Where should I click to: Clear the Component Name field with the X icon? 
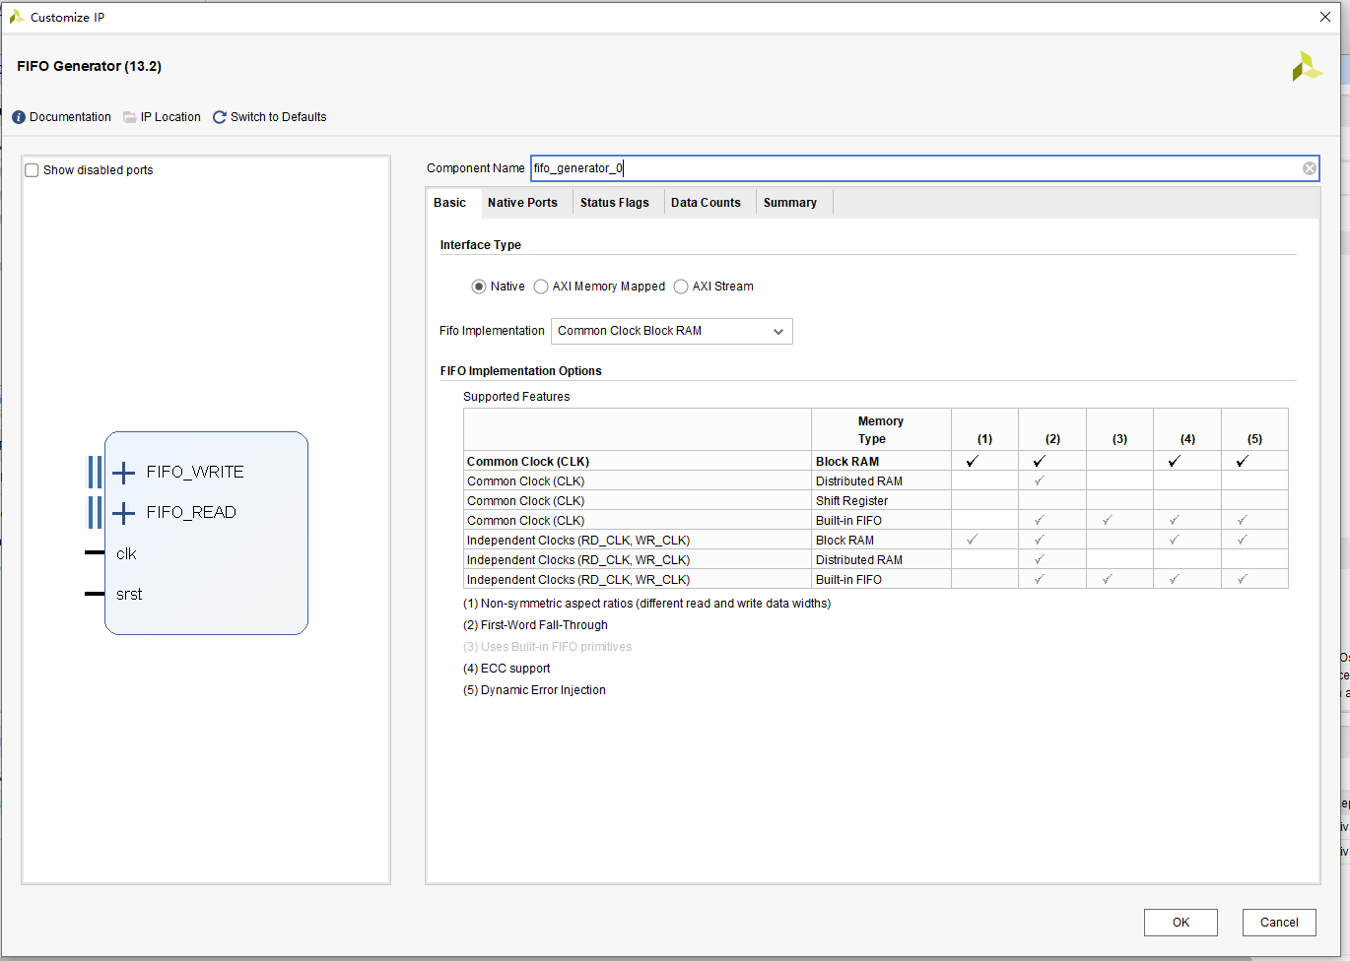tap(1310, 168)
